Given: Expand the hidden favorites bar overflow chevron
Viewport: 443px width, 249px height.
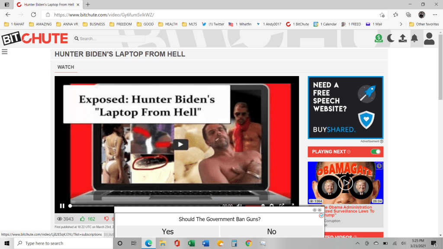Looking at the screenshot, I should (x=401, y=24).
